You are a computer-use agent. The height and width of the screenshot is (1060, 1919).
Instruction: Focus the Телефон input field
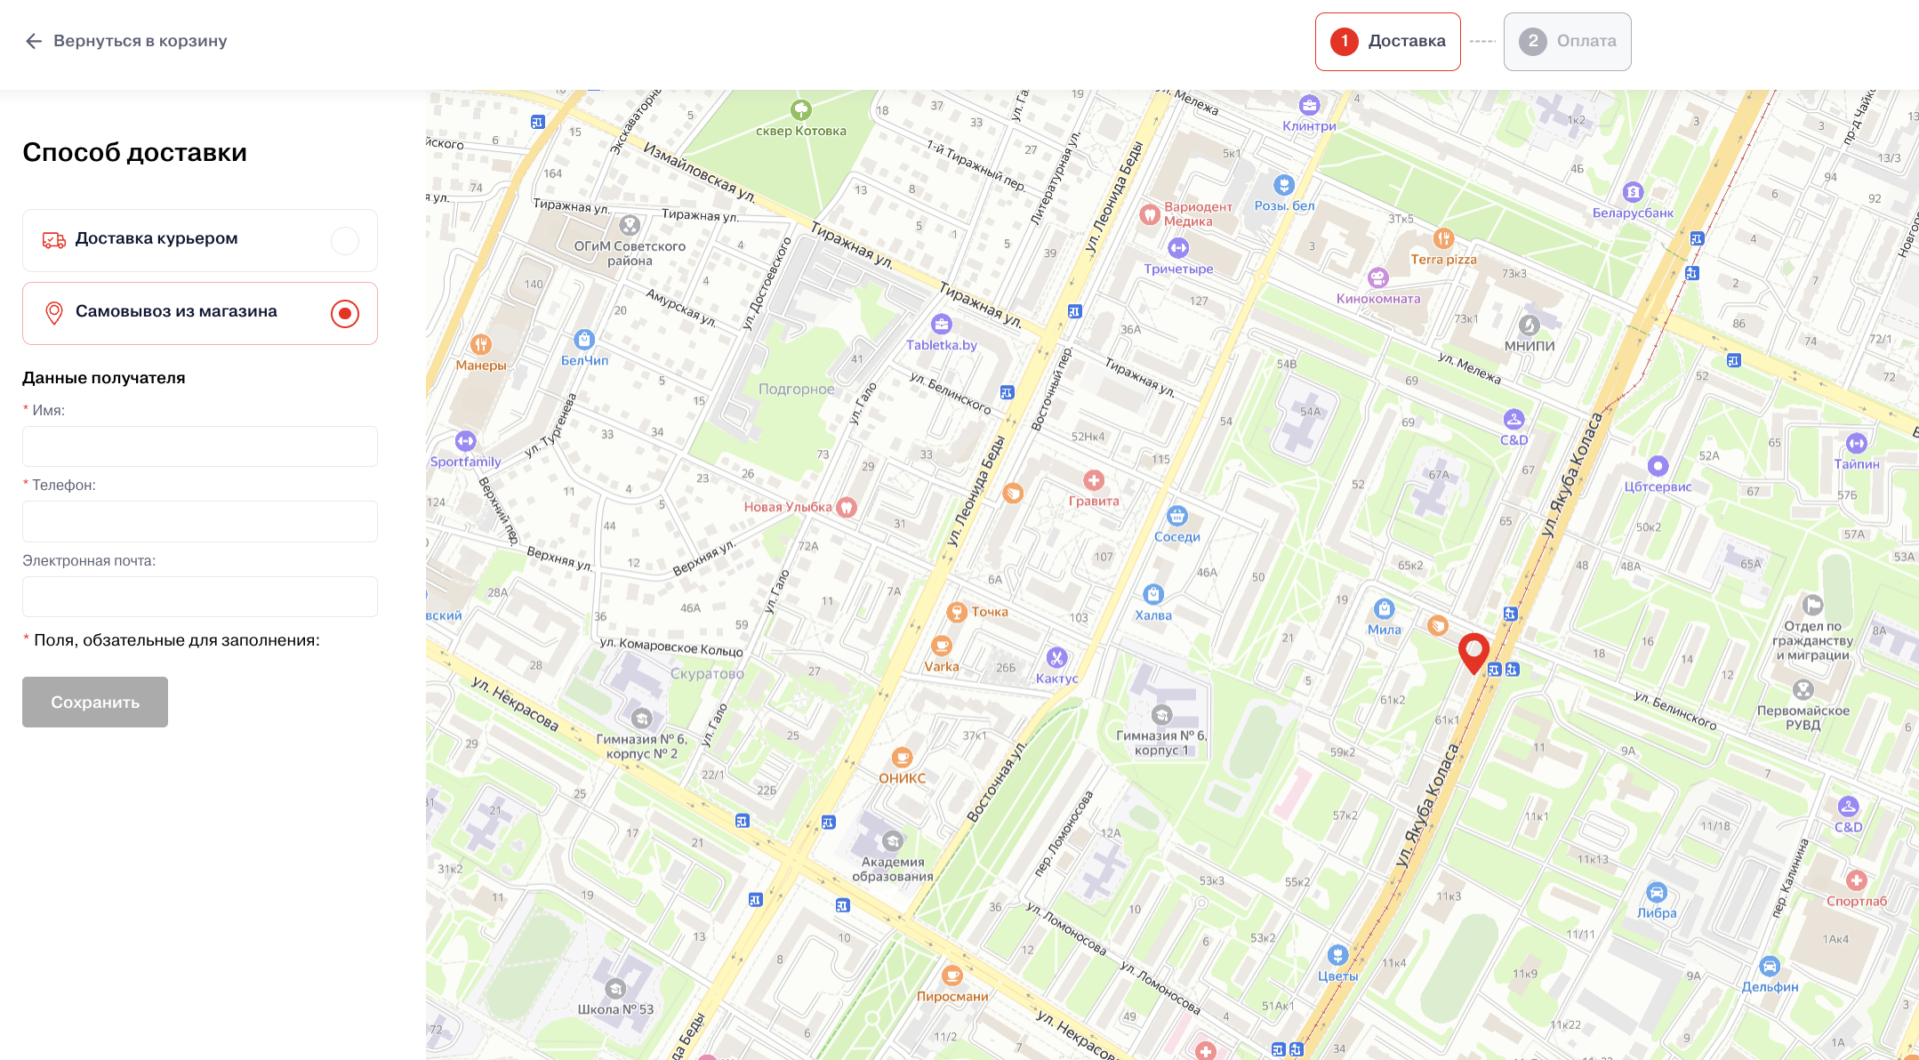pos(200,521)
